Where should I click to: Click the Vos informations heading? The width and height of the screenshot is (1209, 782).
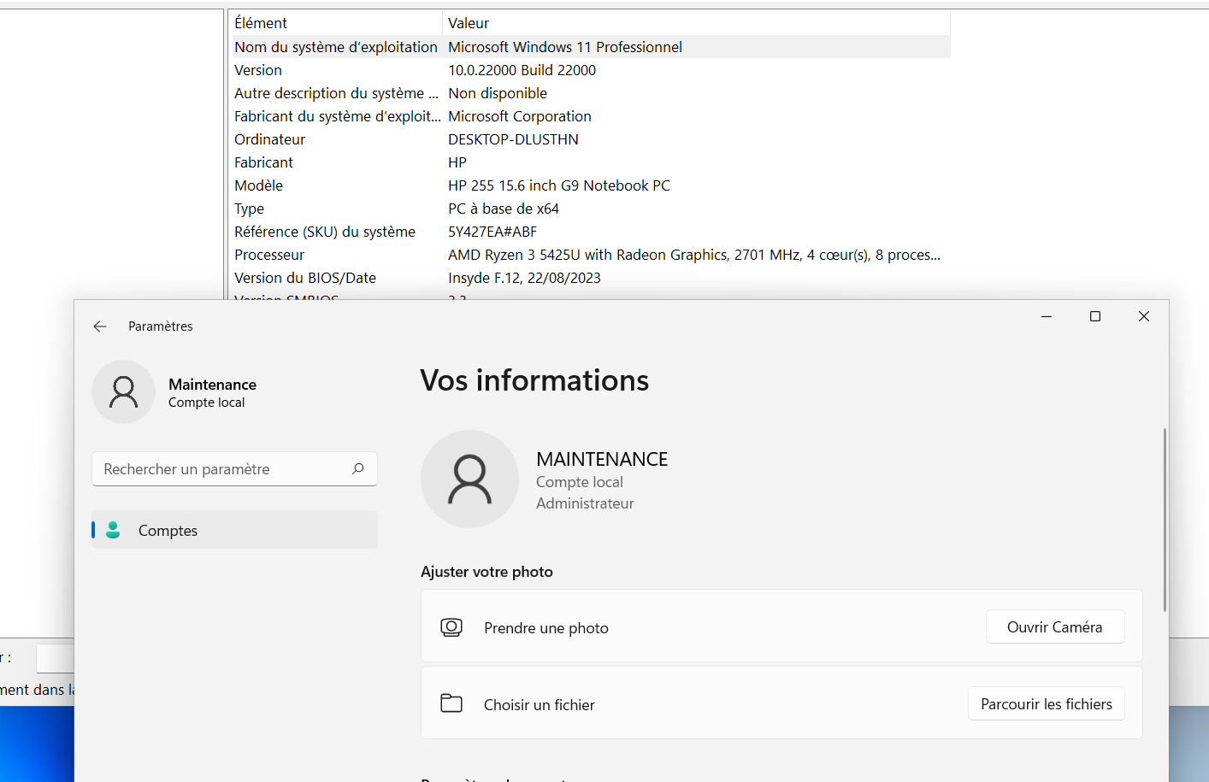click(534, 380)
